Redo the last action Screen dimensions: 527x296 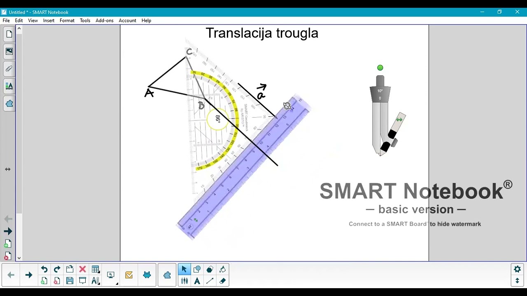[57, 269]
